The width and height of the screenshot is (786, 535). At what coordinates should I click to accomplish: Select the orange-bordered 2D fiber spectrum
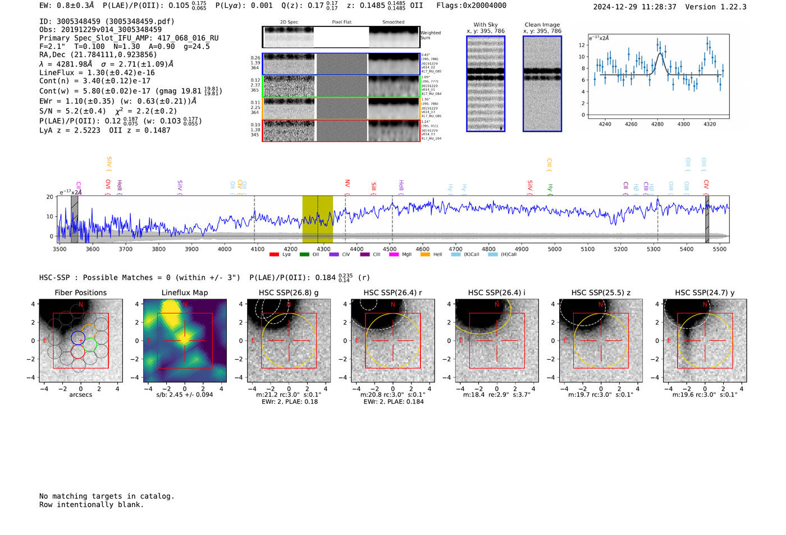(341, 108)
